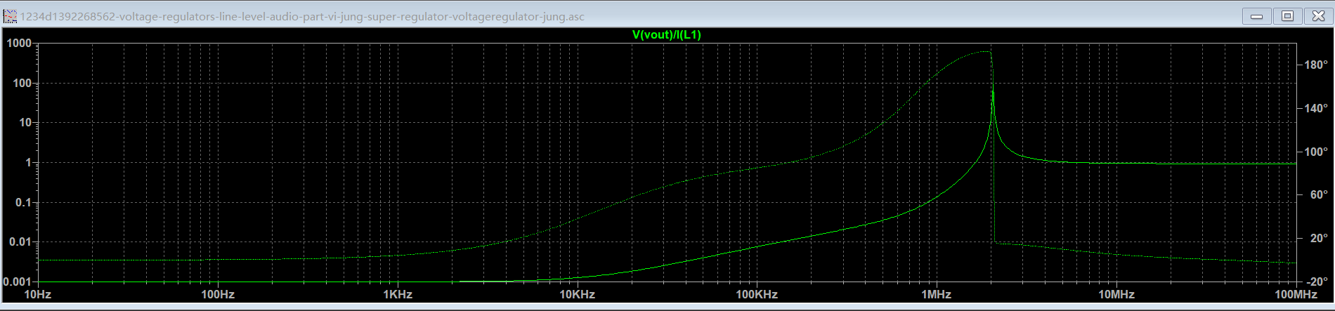The image size is (1335, 311).
Task: Click the V(vout)/I(L1) trace label
Action: tap(666, 35)
